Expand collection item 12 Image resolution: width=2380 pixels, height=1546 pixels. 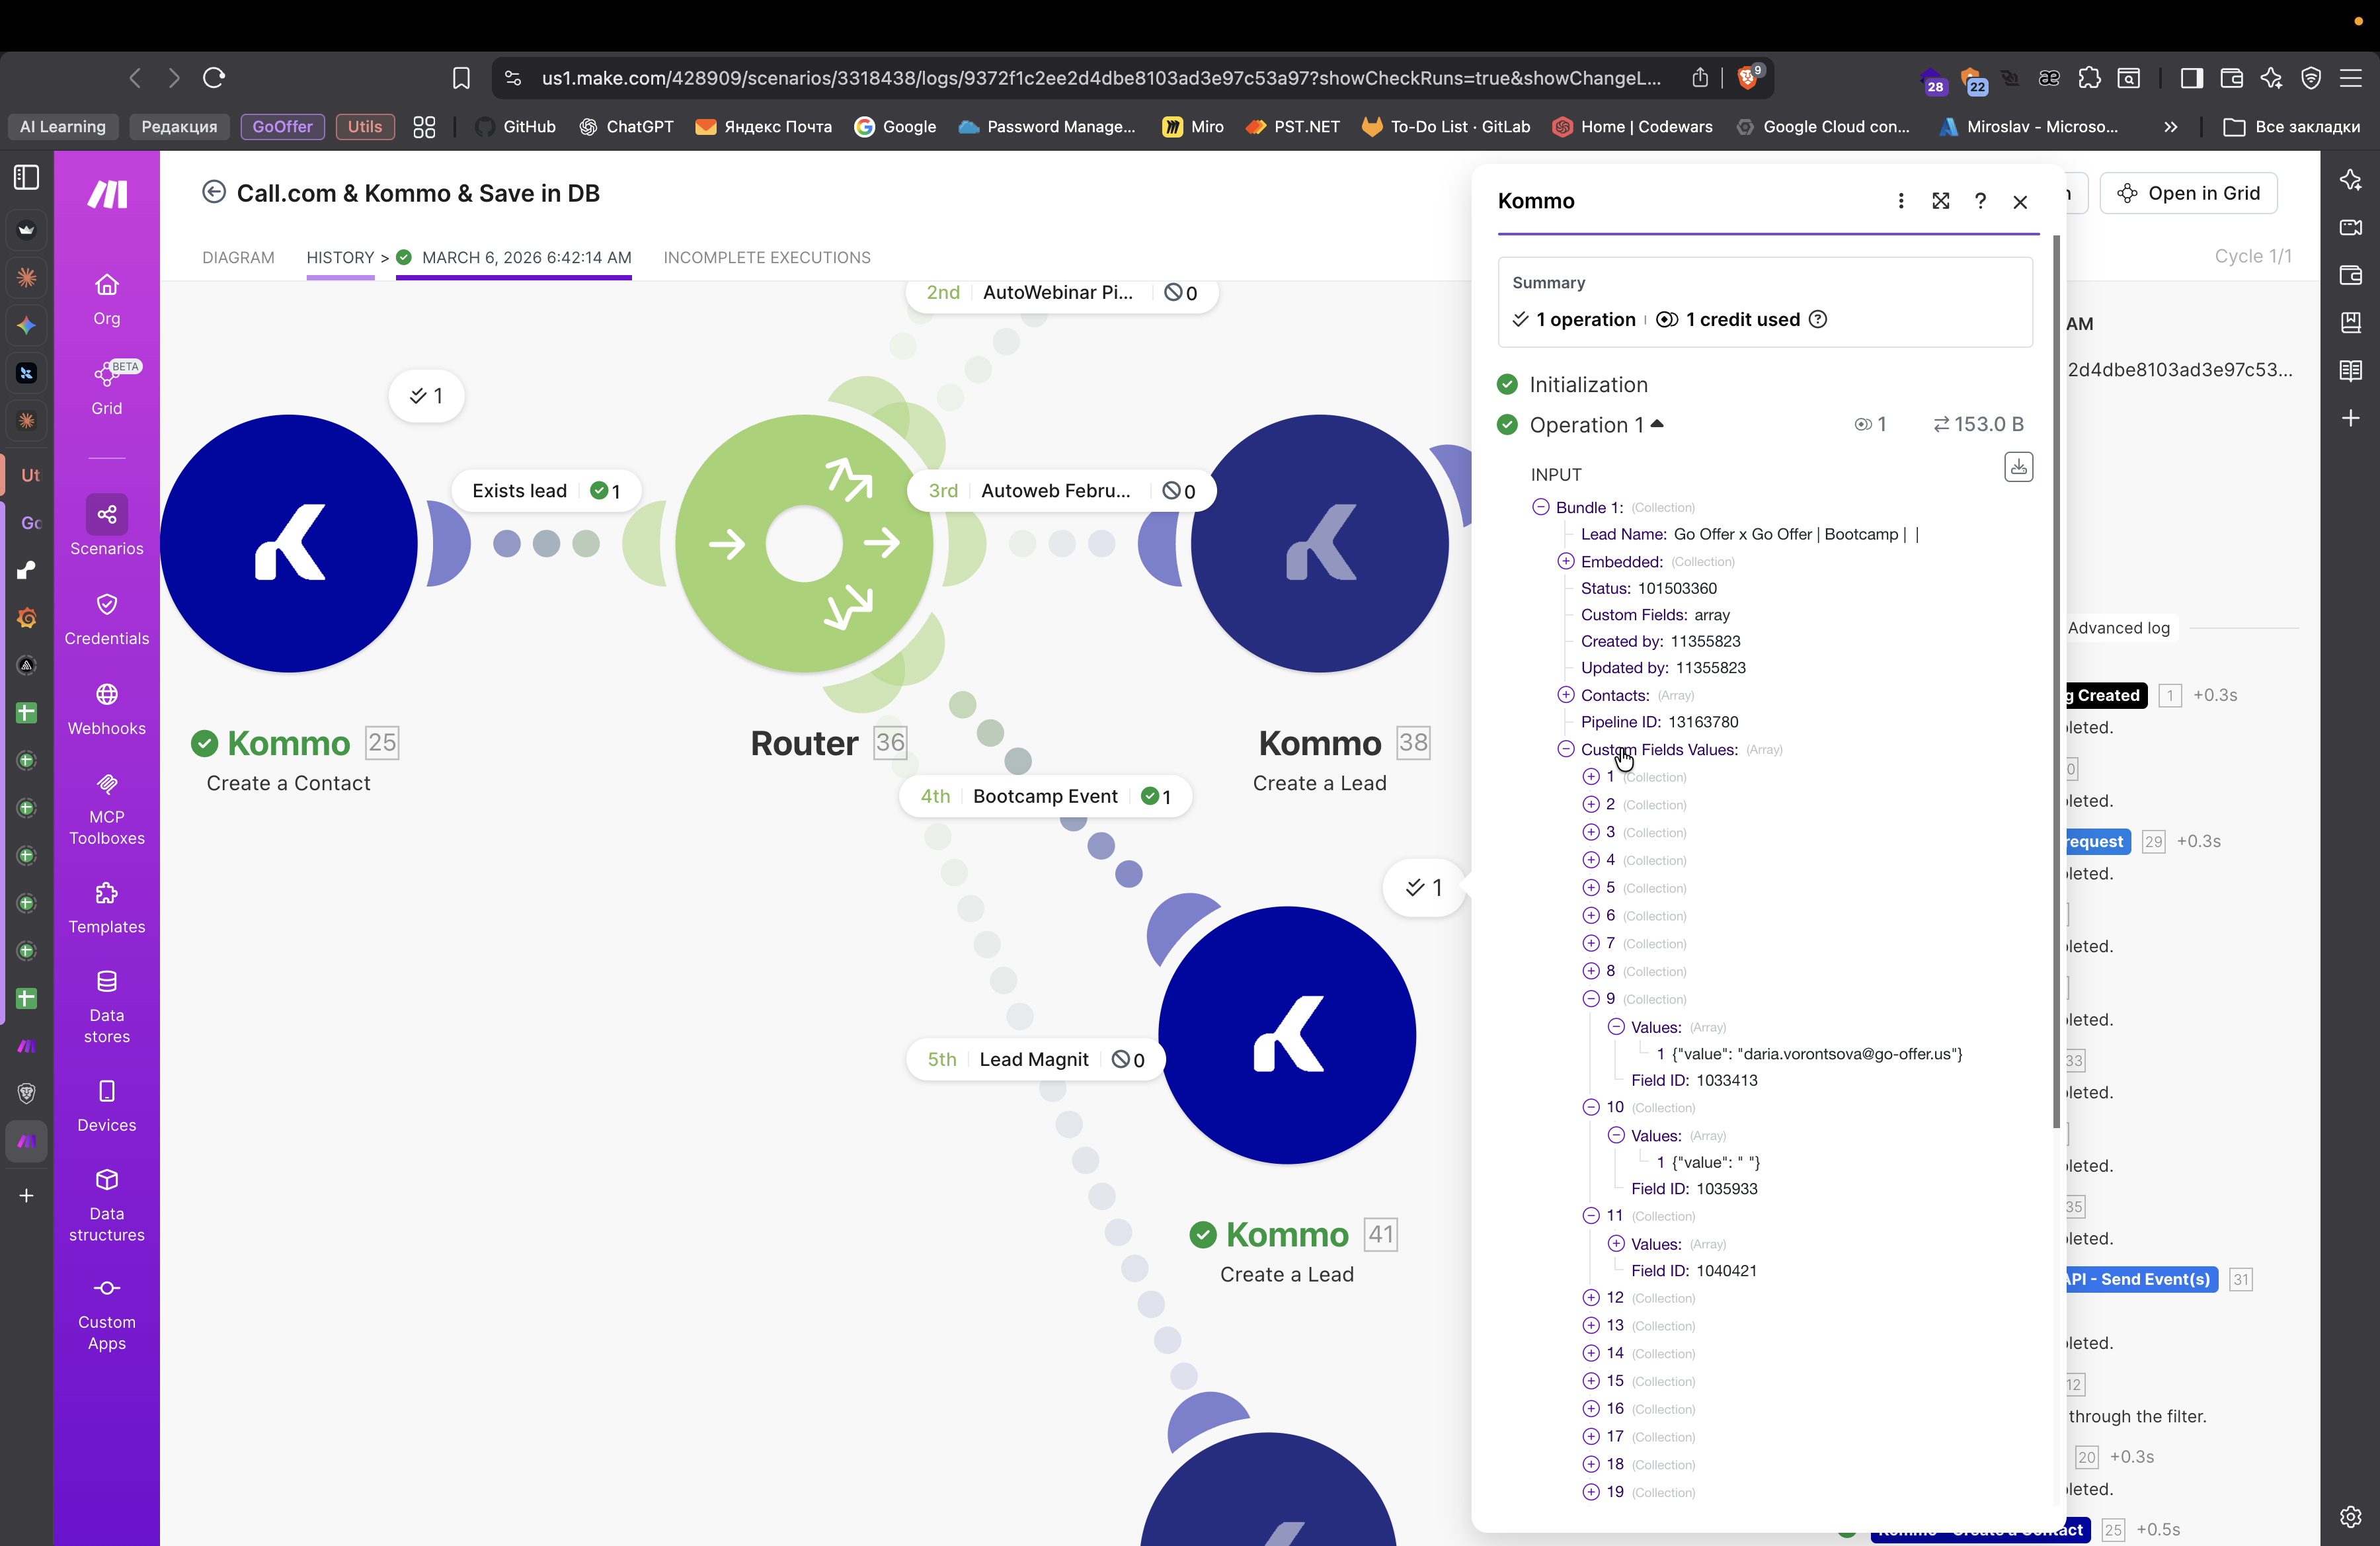pyautogui.click(x=1590, y=1298)
